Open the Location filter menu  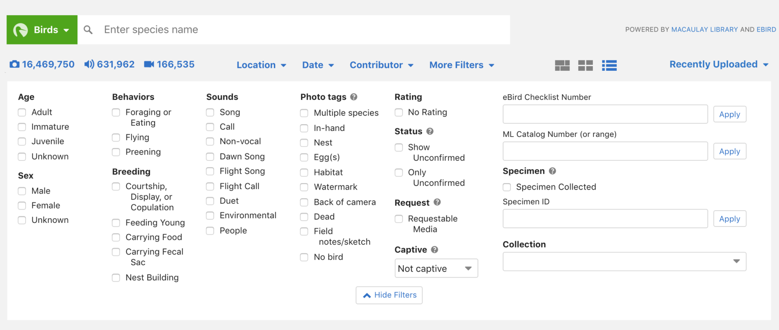[261, 65]
